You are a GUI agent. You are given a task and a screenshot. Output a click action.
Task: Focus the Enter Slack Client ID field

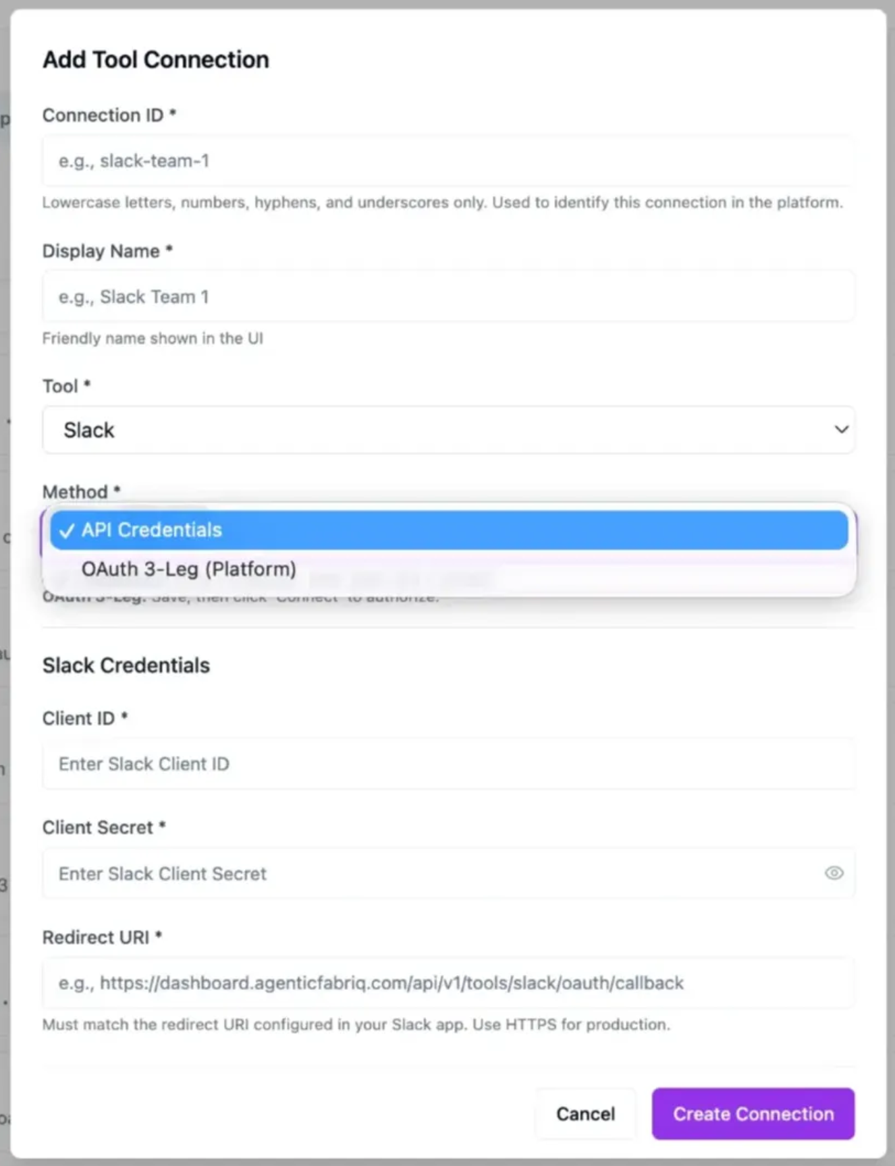448,764
